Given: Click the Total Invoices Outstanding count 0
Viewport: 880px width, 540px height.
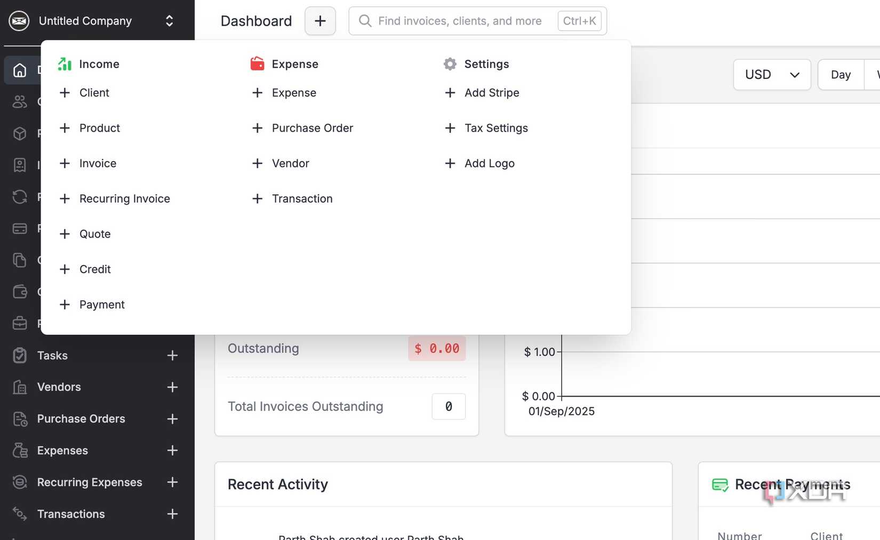Looking at the screenshot, I should pos(449,407).
